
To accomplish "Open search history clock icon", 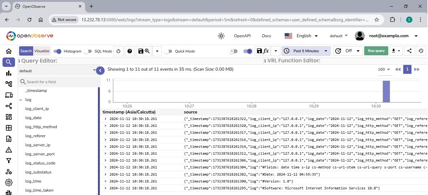I will tap(421, 51).
